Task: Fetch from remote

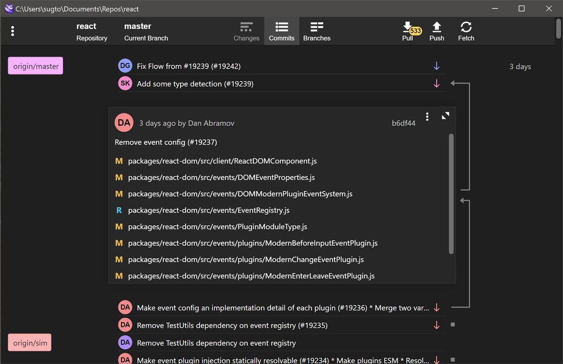Action: coord(466,31)
